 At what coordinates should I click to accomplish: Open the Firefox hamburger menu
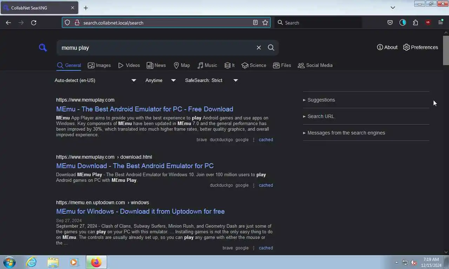pyautogui.click(x=441, y=22)
